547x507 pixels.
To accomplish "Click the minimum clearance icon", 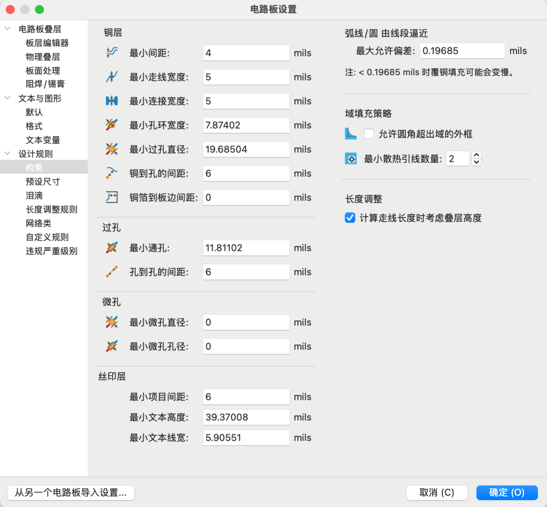I will click(x=111, y=53).
